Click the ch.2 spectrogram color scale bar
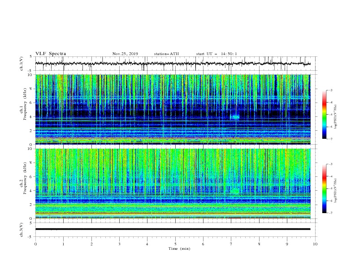Viewport: 355px width, 274px height. [325, 188]
